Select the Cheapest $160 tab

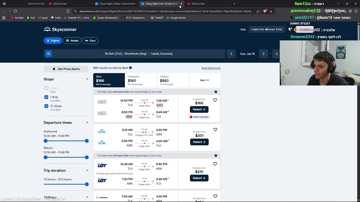141,80
